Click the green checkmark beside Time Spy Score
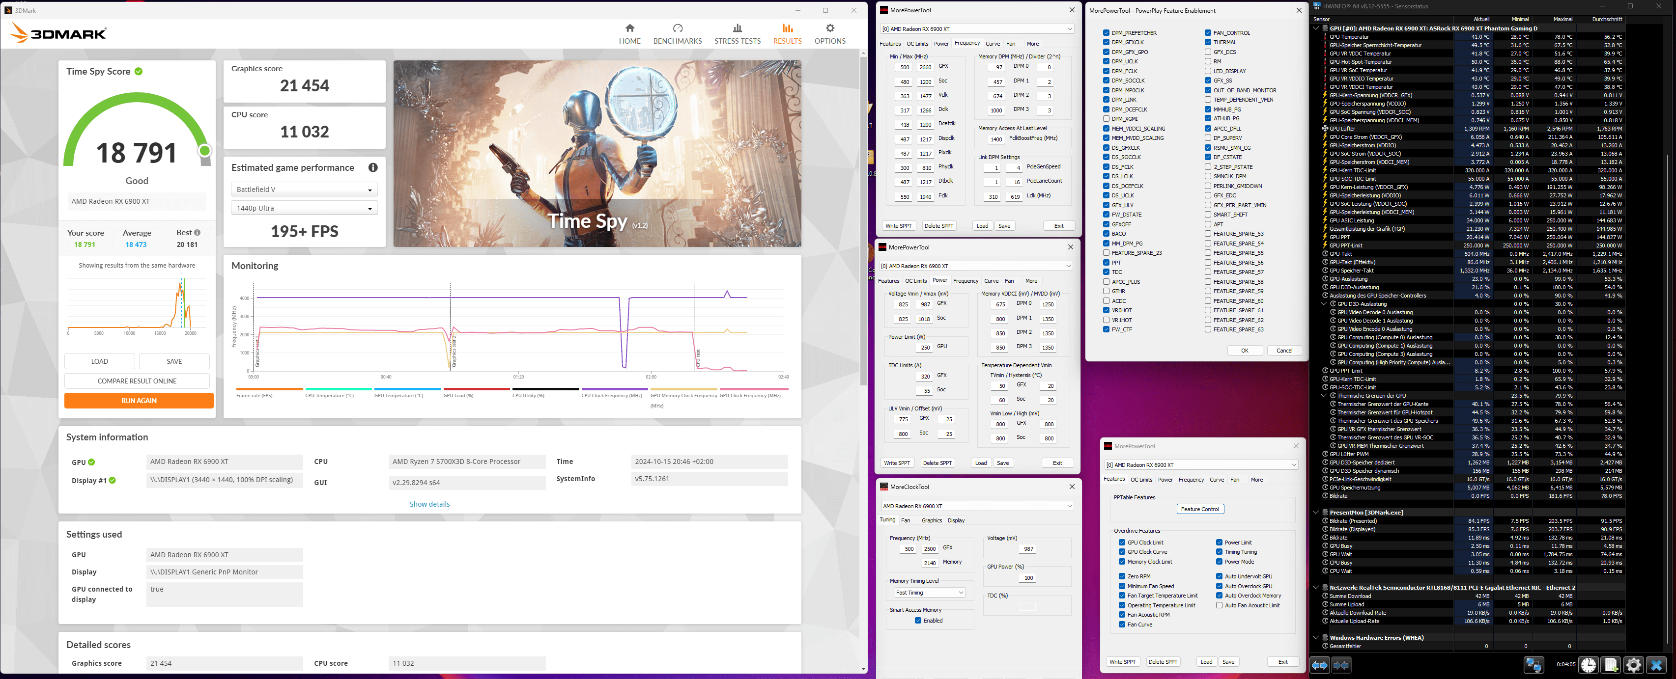 [x=139, y=72]
